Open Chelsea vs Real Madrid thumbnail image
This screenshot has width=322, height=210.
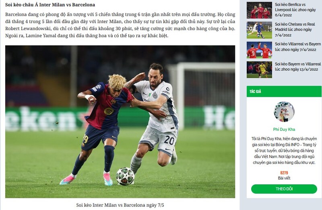tap(259, 30)
